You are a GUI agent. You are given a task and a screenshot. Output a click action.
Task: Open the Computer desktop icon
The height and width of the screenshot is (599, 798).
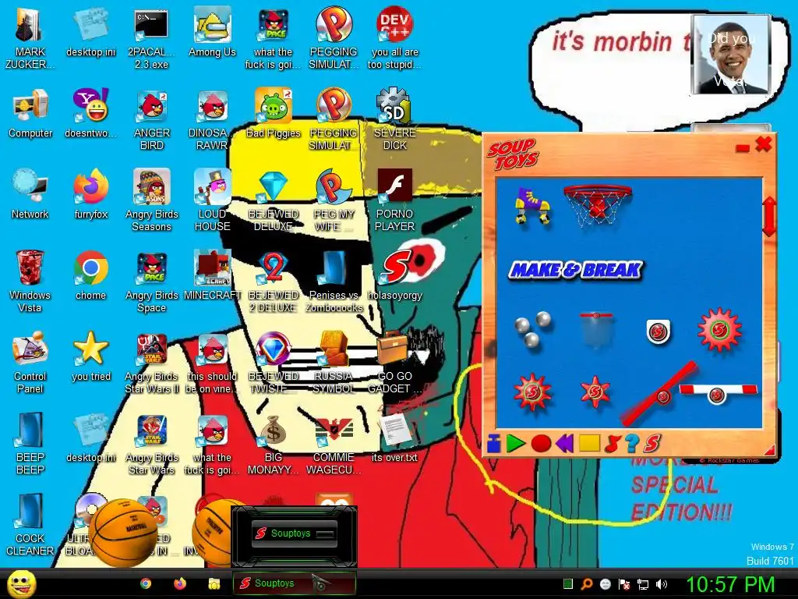pyautogui.click(x=30, y=114)
